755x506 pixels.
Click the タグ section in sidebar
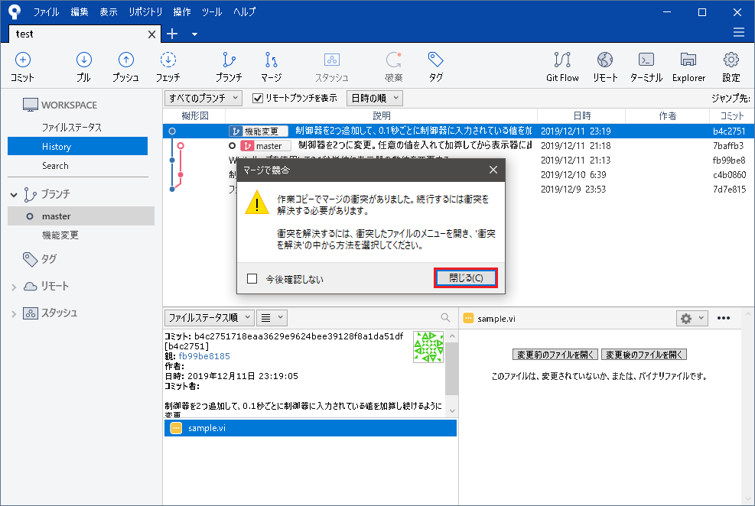41,259
